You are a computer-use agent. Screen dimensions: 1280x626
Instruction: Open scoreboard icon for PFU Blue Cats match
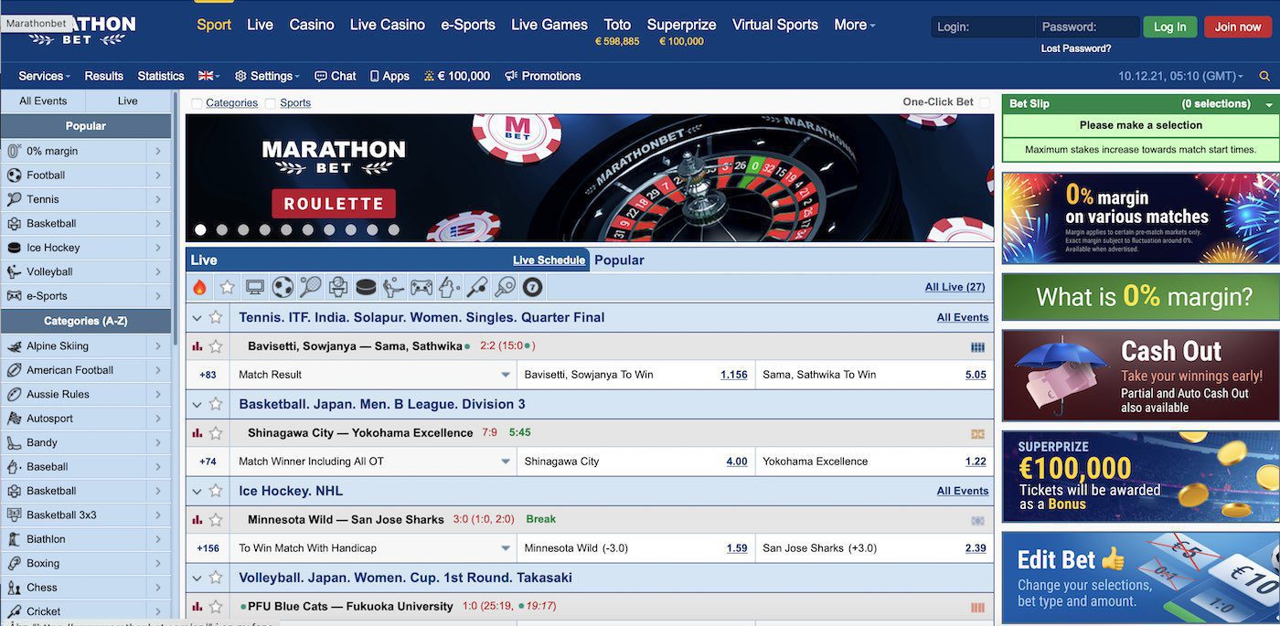tap(977, 608)
